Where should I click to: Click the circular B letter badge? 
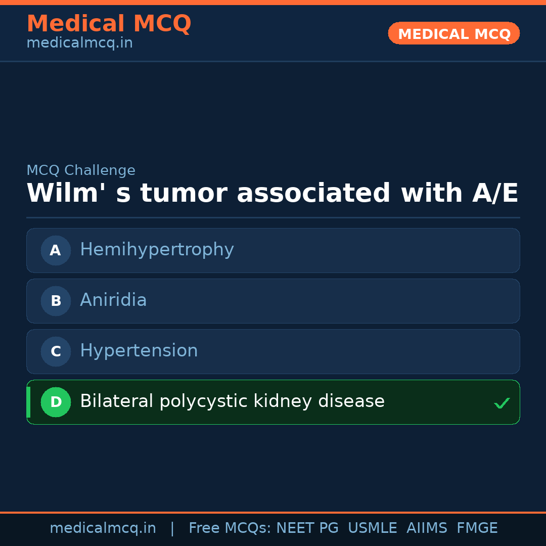[56, 301]
